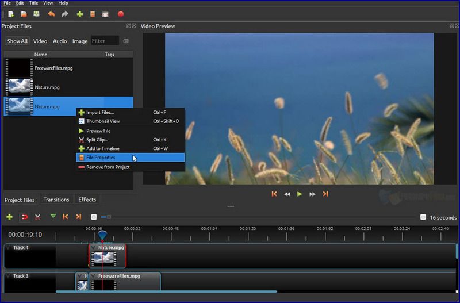This screenshot has width=460, height=303.
Task: Select the Show All filter button
Action: pyautogui.click(x=17, y=41)
